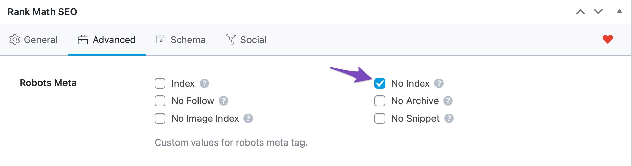Open the Social tab
Screen dimensions: 632x166
[246, 40]
